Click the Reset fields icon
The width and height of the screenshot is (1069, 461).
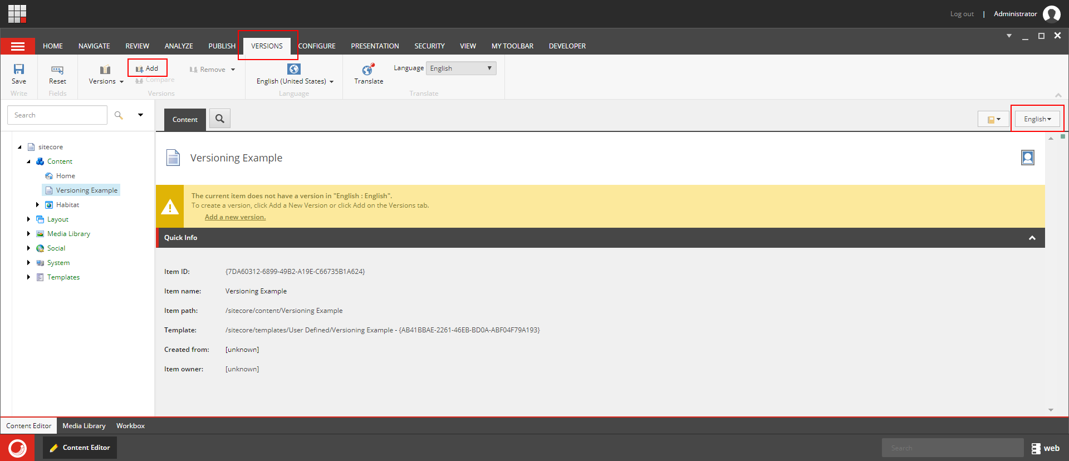tap(57, 70)
